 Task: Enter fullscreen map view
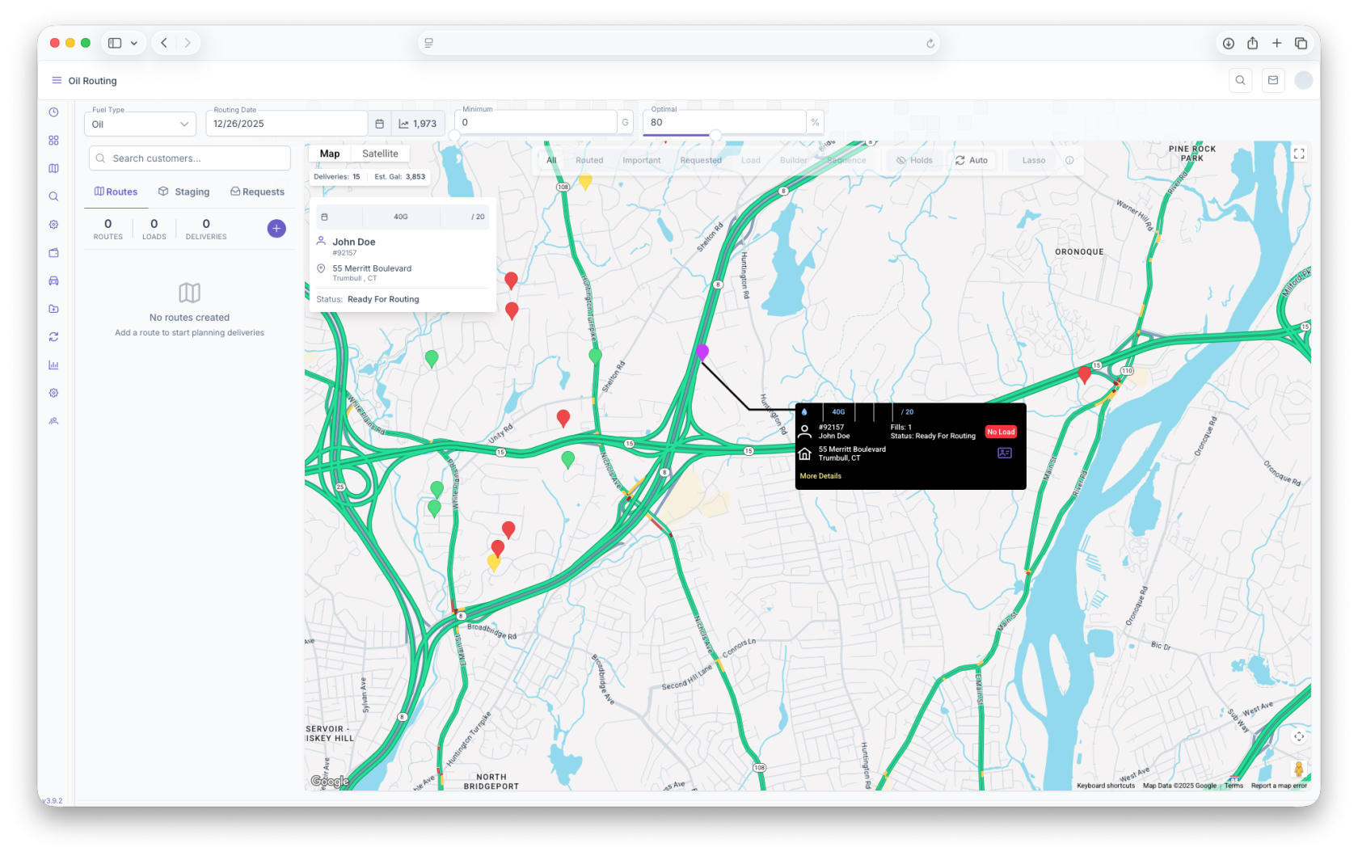coord(1298,154)
